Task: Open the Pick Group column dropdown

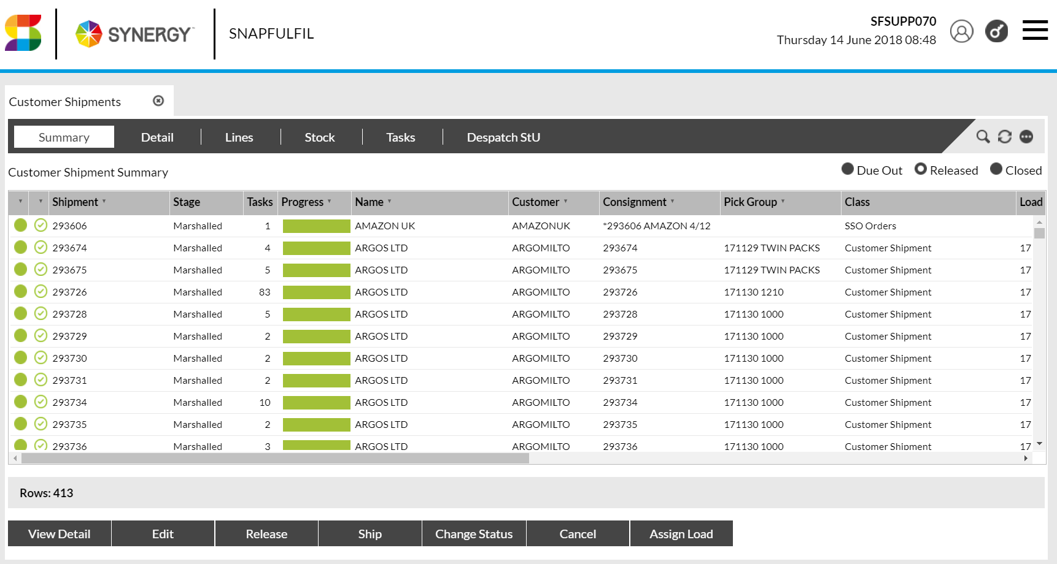Action: 784,202
